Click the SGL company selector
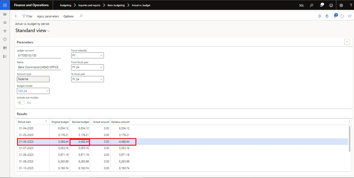 pyautogui.click(x=302, y=5)
